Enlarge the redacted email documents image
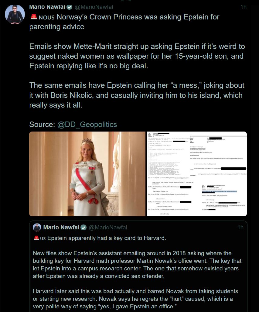Image resolution: width=259 pixels, height=312 pixels. [x=197, y=174]
